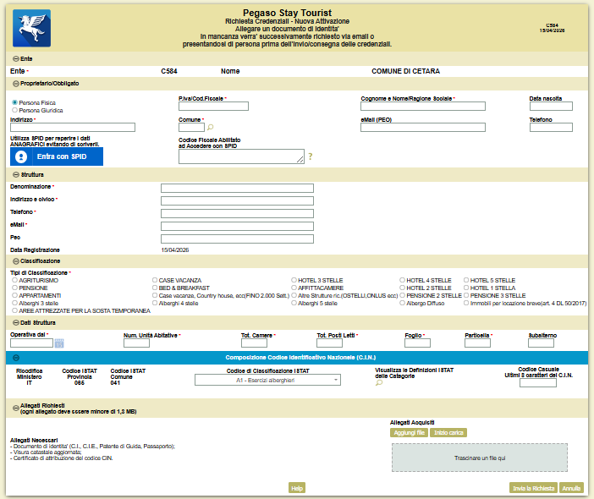Click Aggiungi file button
Viewport: 594px width, 499px height.
coord(409,433)
